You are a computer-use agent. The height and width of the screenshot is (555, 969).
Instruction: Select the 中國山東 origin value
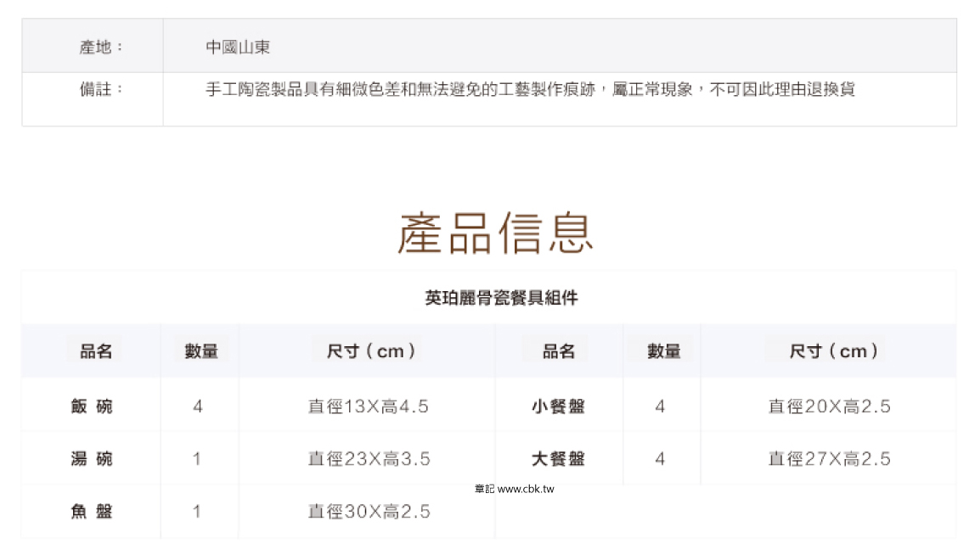click(x=238, y=48)
